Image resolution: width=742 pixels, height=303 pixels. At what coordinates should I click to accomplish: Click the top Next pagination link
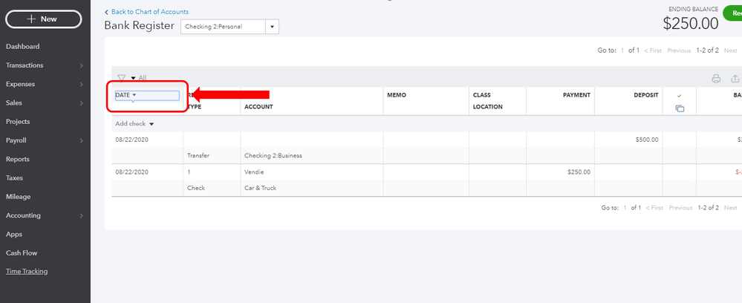pos(730,50)
